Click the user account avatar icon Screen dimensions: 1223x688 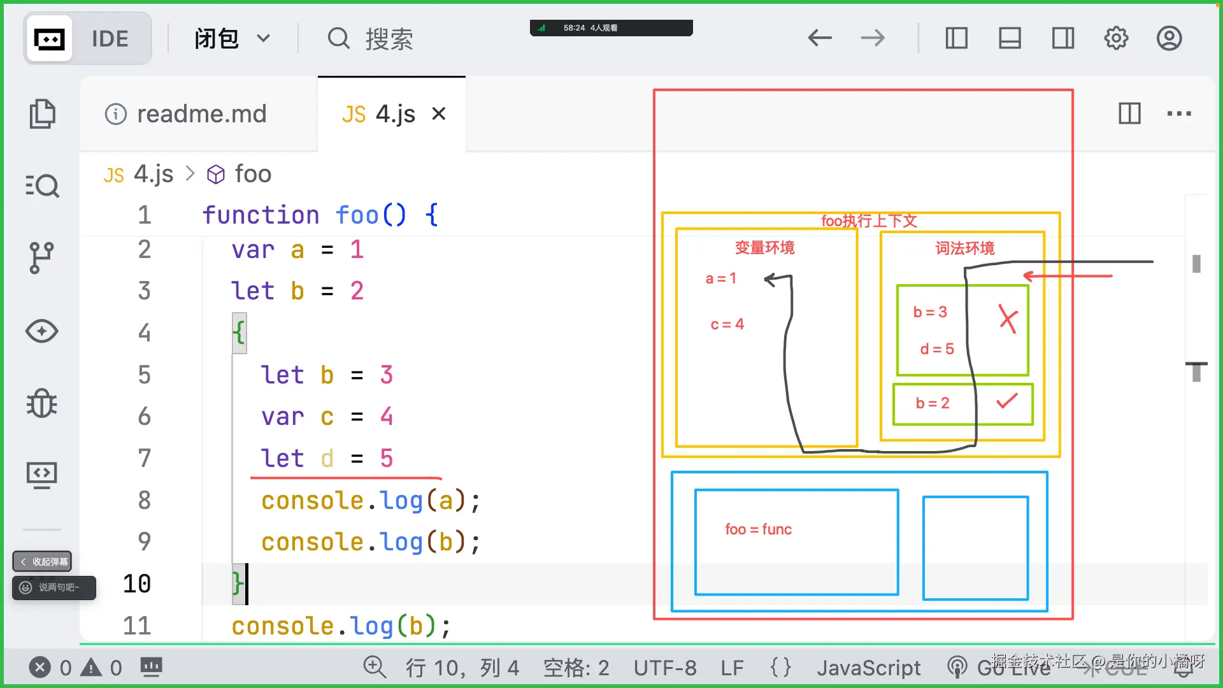(x=1169, y=39)
